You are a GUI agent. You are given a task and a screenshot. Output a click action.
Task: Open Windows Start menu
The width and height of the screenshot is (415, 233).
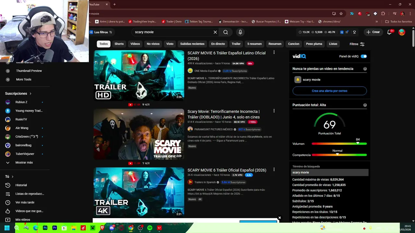pyautogui.click(x=7, y=228)
